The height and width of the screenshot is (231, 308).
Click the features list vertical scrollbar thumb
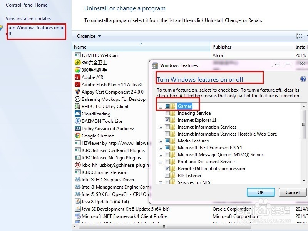(x=303, y=124)
